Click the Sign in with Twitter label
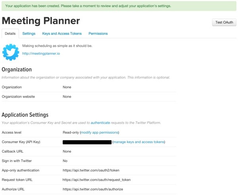The height and width of the screenshot is (195, 238). [17, 161]
